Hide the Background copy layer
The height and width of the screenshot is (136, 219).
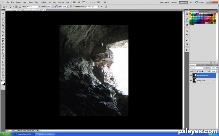pos(191,75)
